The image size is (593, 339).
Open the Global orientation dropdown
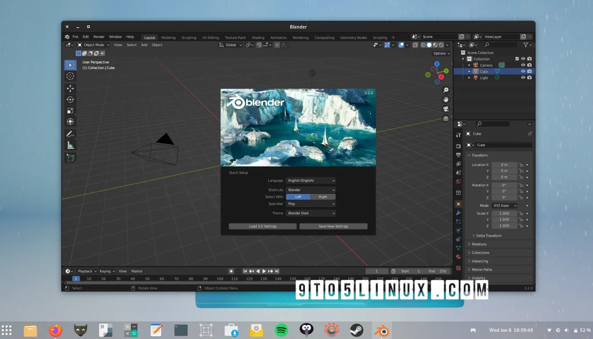231,45
